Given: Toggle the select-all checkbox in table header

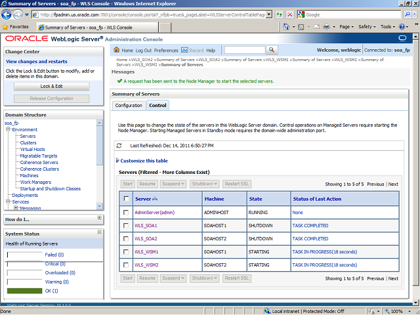Looking at the screenshot, I should tap(126, 198).
